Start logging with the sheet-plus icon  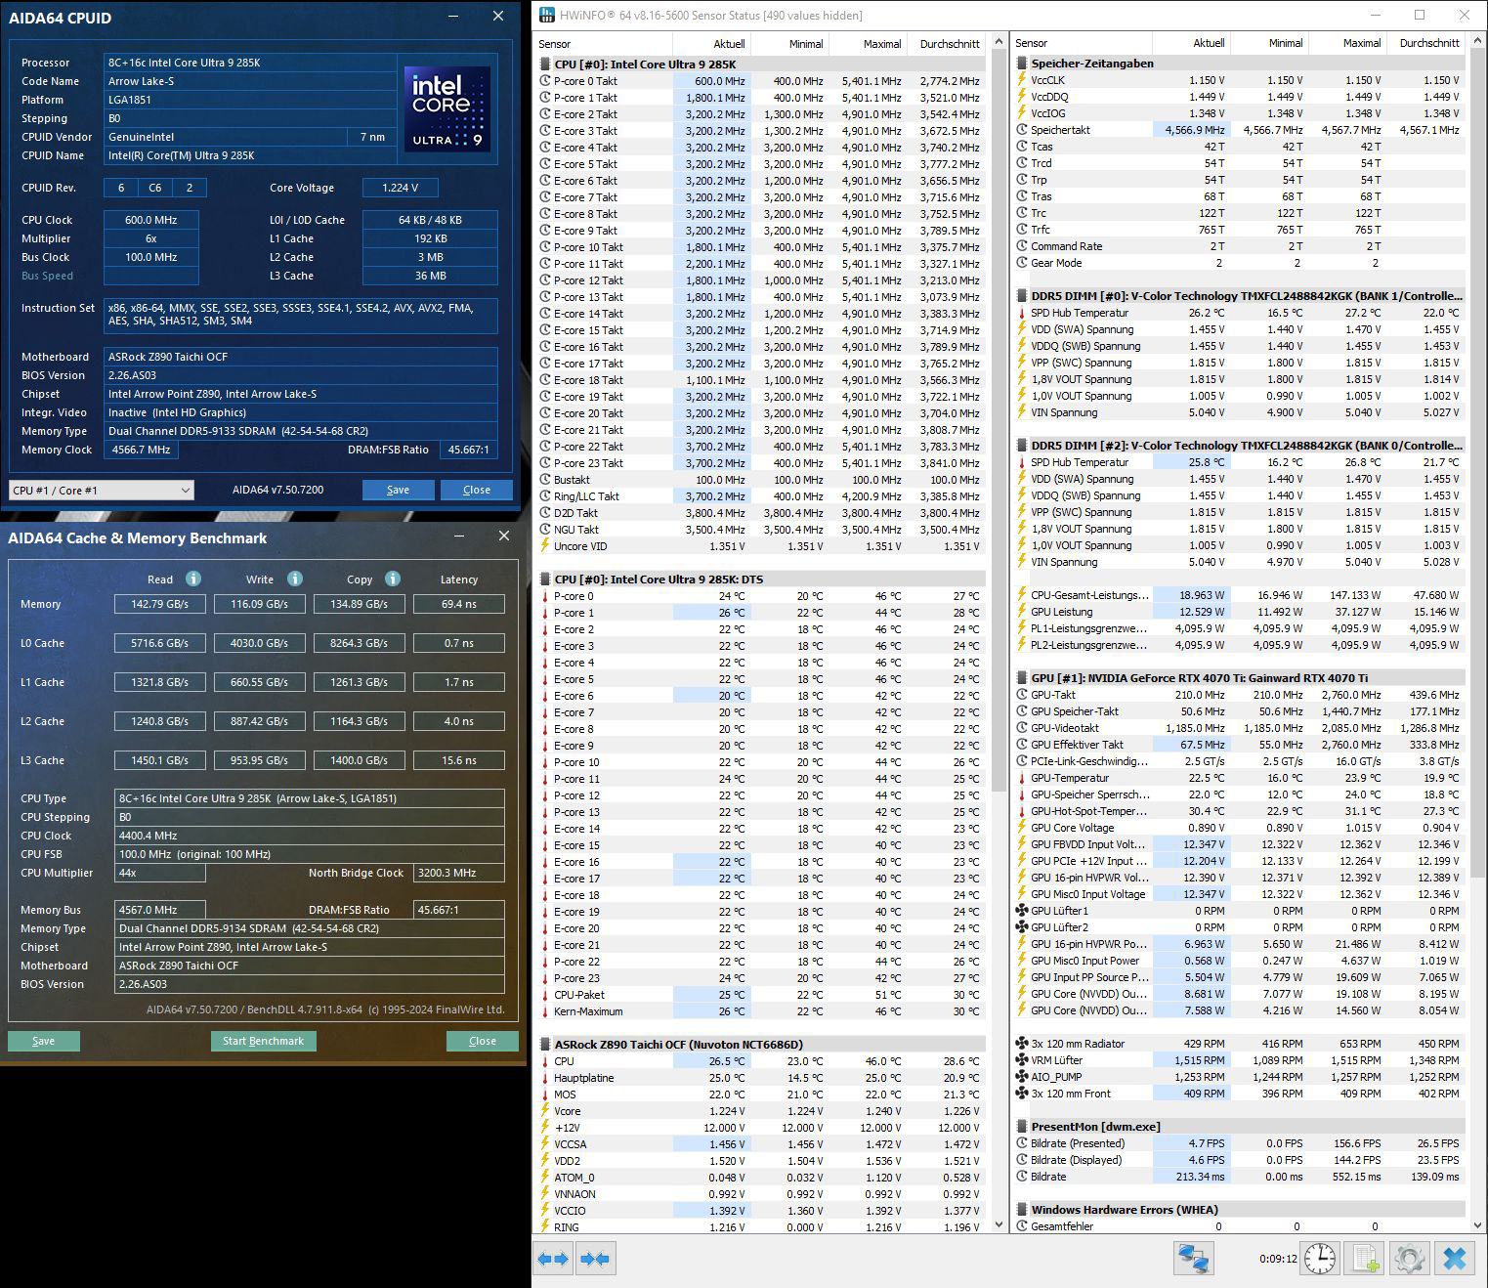coord(1365,1259)
